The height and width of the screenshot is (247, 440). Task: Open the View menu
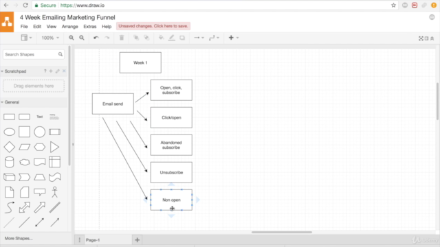pos(52,27)
